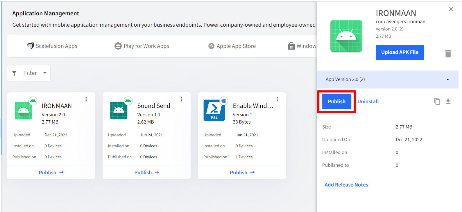The image size is (462, 212).
Task: Click the Windows store bag icon
Action: click(x=291, y=46)
